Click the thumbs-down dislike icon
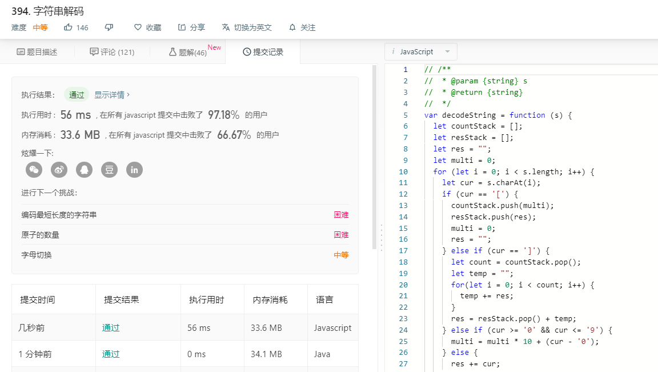Image resolution: width=658 pixels, height=372 pixels. point(109,27)
